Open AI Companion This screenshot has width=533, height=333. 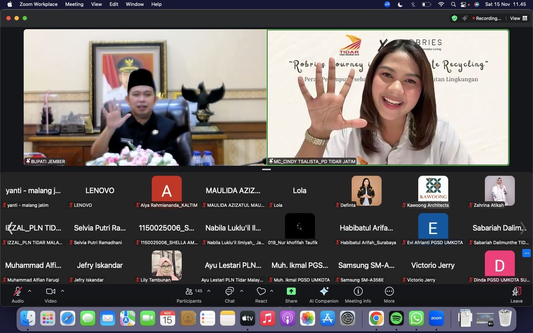pos(324,295)
